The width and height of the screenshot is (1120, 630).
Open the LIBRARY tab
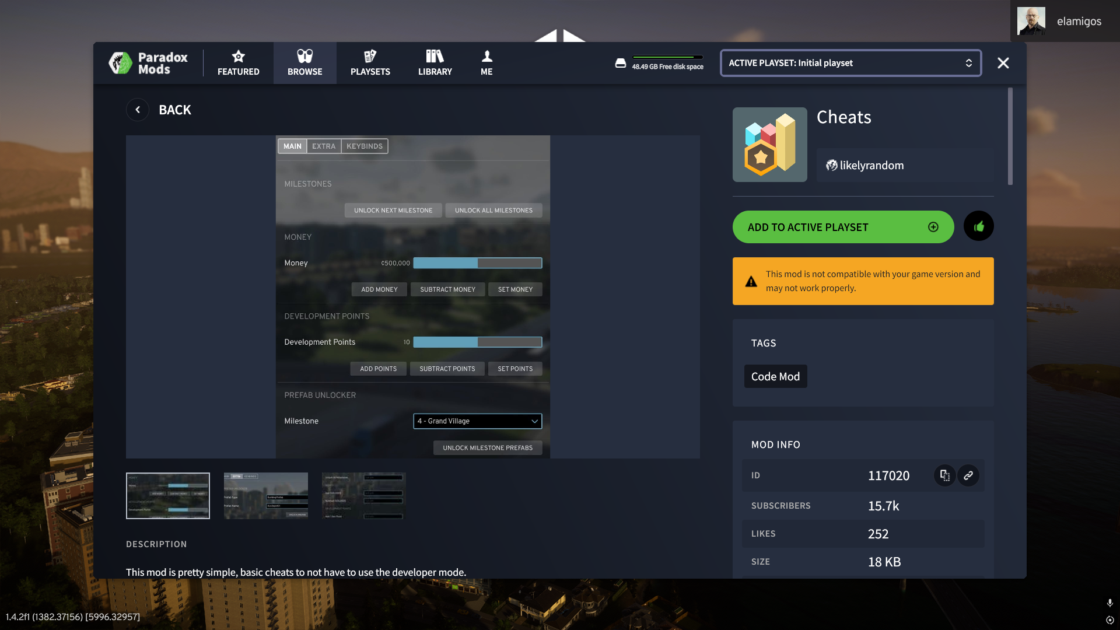(x=435, y=63)
